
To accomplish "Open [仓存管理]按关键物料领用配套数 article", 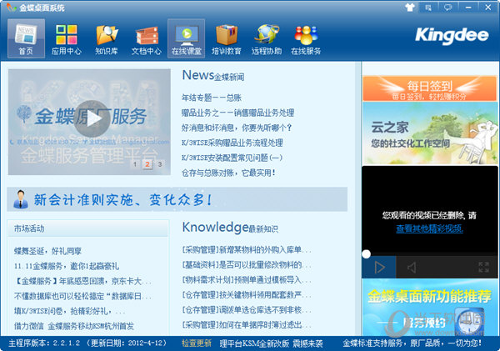I will point(247,295).
